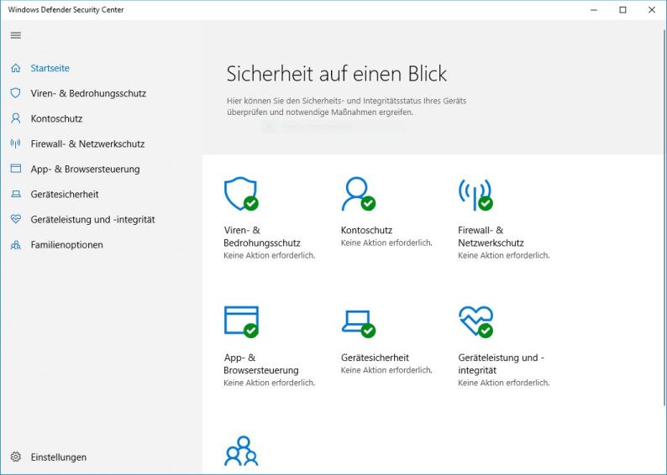This screenshot has height=475, width=667.
Task: Click the 'Sicherheit auf einen Blick' heading
Action: [x=337, y=74]
